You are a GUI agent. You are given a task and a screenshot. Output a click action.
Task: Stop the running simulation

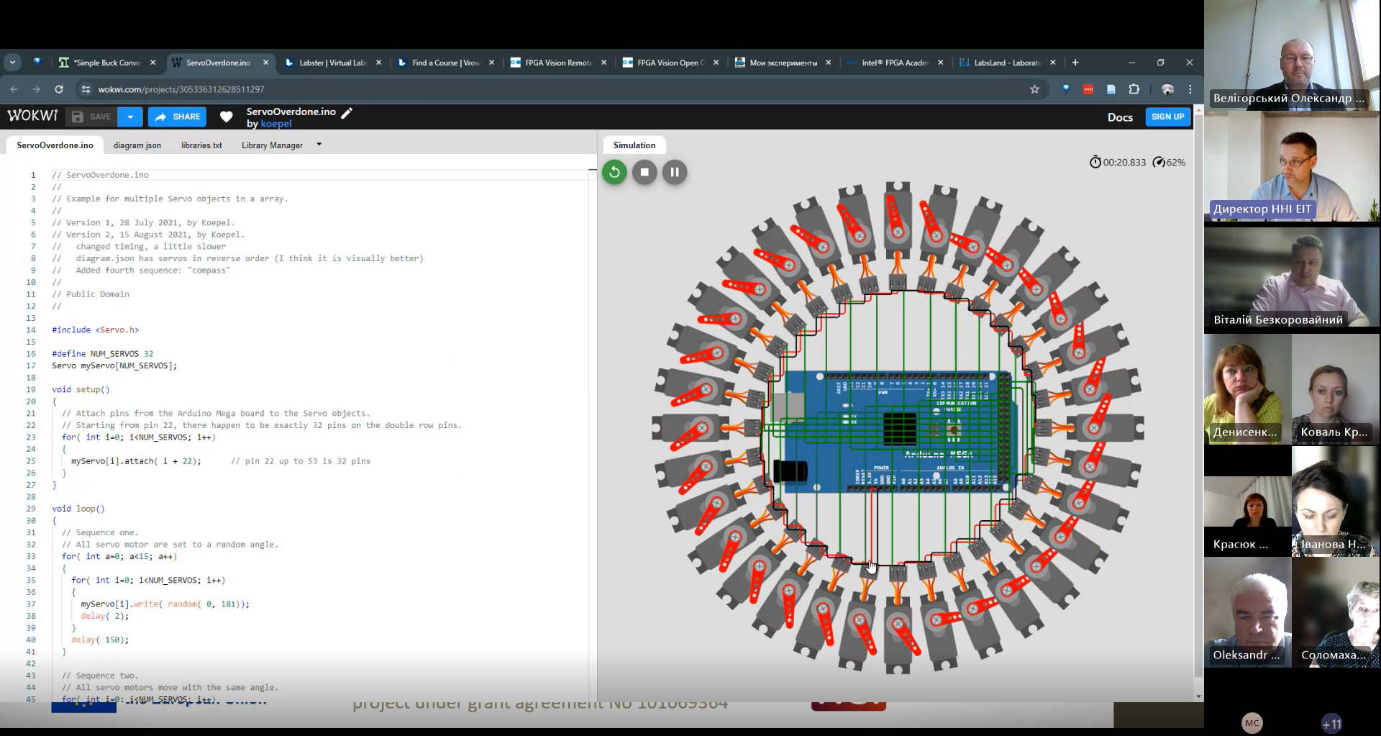point(644,172)
